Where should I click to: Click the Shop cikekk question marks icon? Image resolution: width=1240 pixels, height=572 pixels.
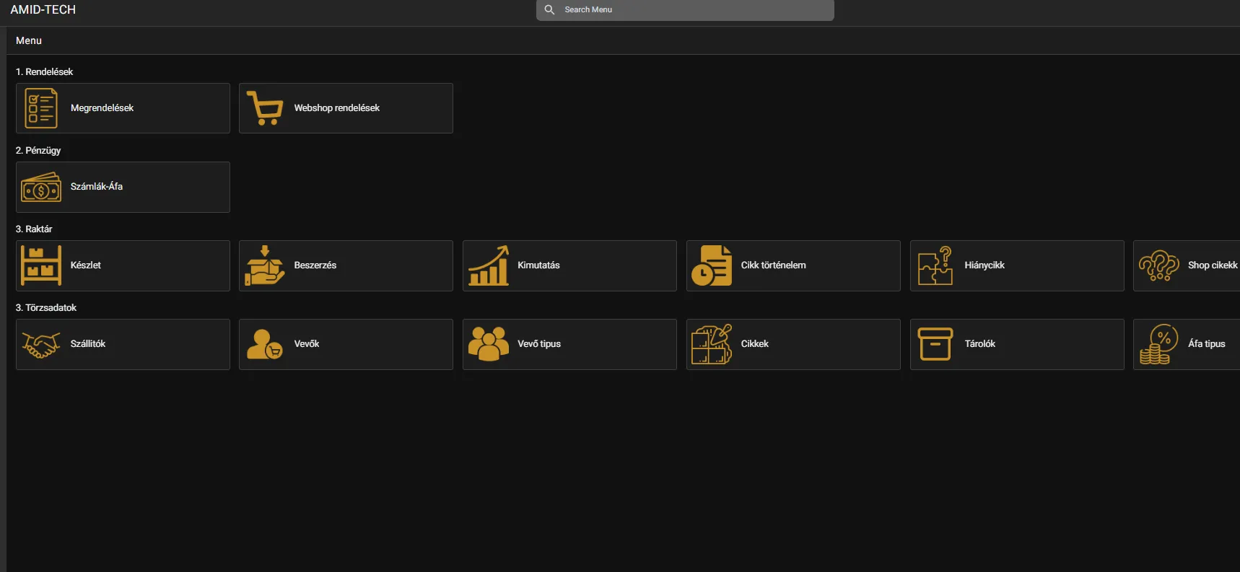click(1159, 265)
